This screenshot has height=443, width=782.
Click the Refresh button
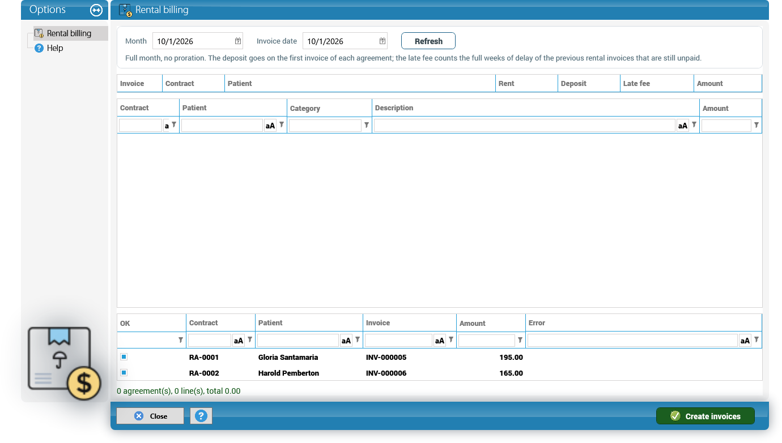pyautogui.click(x=428, y=41)
